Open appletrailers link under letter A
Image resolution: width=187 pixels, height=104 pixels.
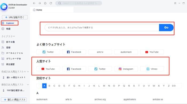tap(130, 99)
